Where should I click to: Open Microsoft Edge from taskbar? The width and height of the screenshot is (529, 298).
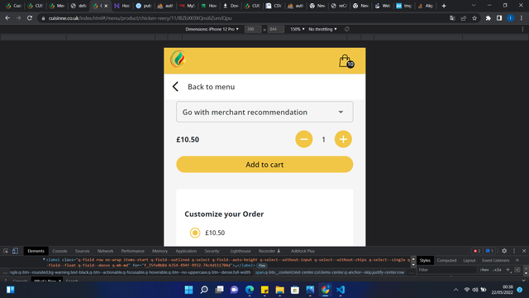pos(250,290)
